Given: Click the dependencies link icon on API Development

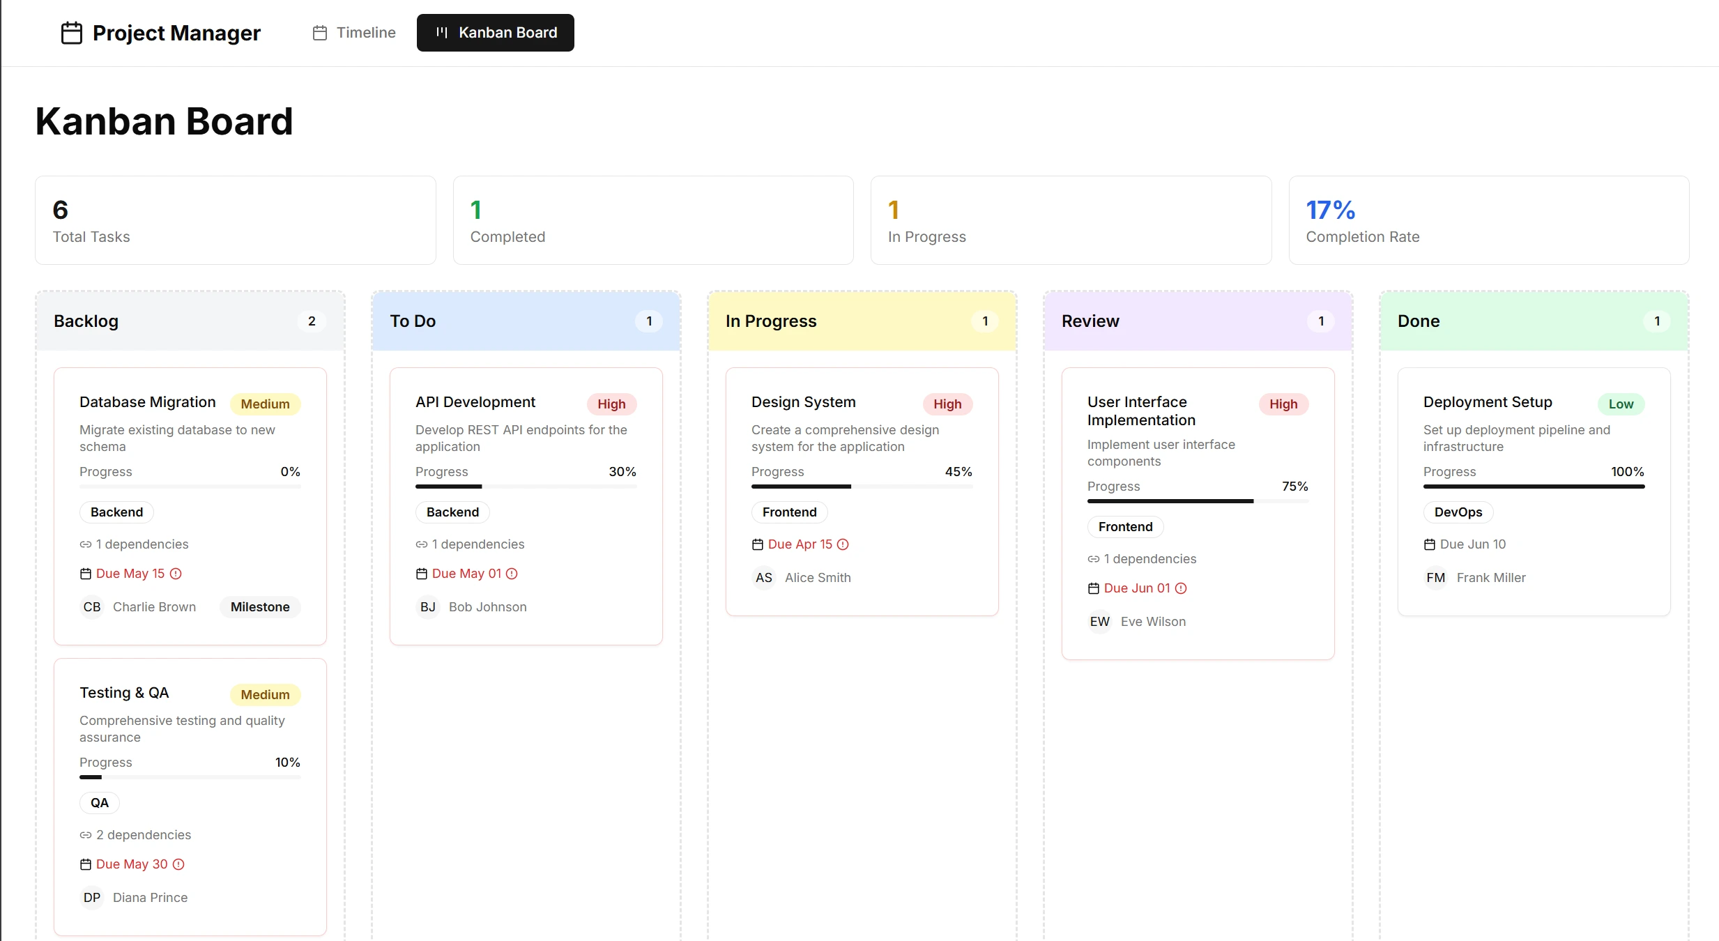Looking at the screenshot, I should (421, 544).
